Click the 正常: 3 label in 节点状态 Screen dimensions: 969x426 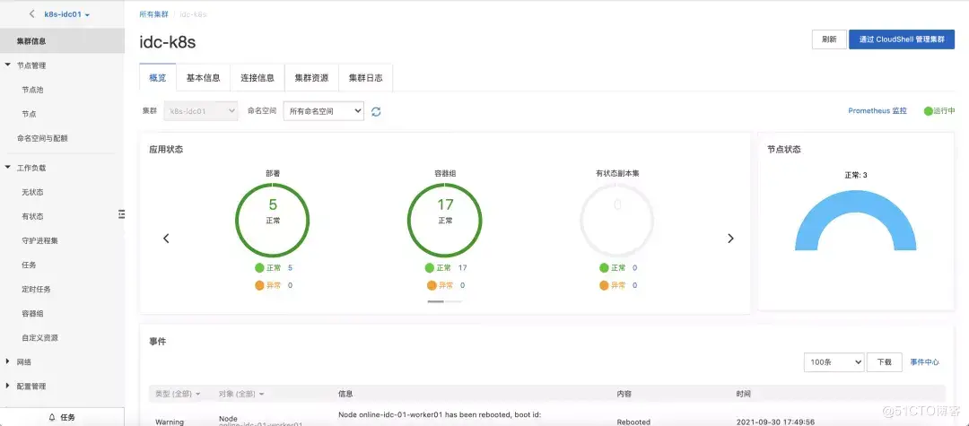[x=856, y=175]
